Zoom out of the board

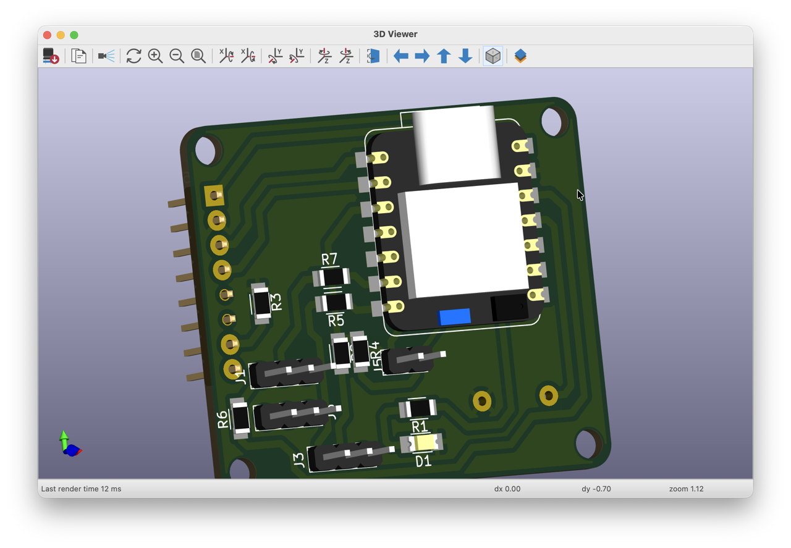click(x=177, y=56)
